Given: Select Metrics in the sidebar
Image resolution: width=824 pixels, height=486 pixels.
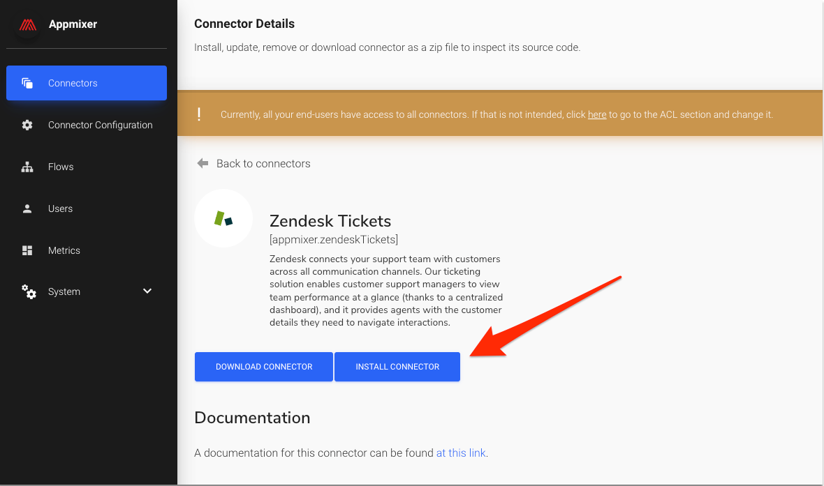Looking at the screenshot, I should click(x=64, y=250).
